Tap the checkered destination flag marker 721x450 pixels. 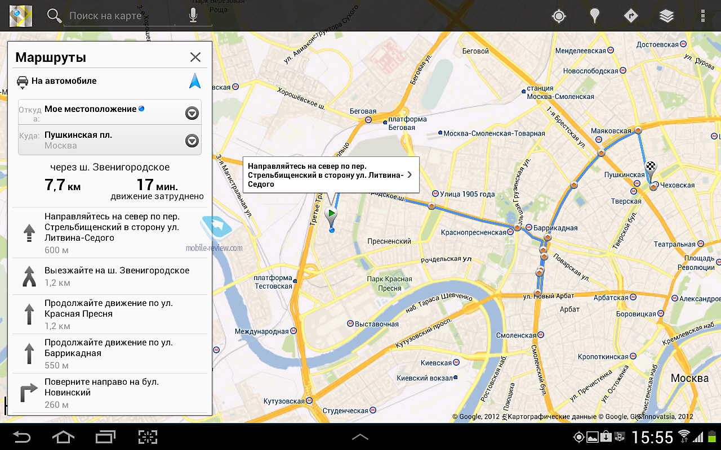(x=651, y=168)
